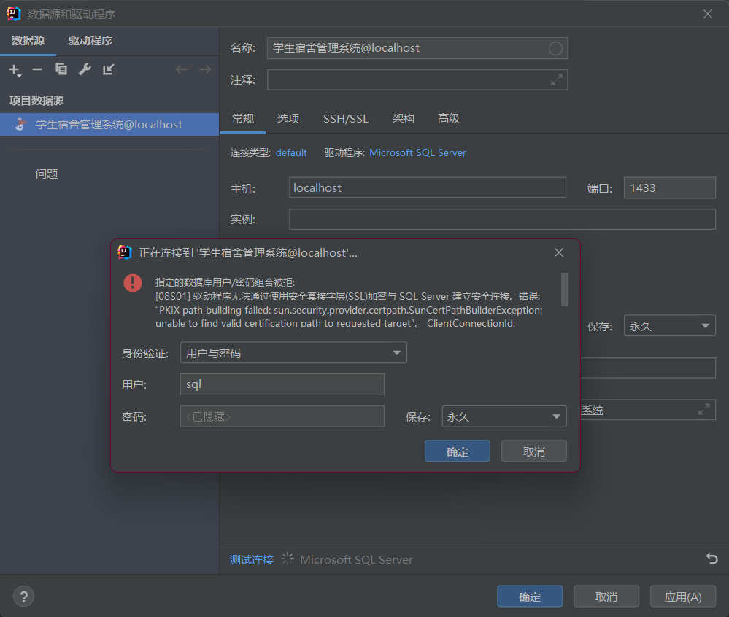729x617 pixels.
Task: Click the error message scrollbar
Action: click(x=564, y=290)
